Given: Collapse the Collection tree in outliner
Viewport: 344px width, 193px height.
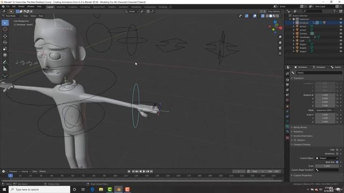Looking at the screenshot, I should click(x=290, y=19).
